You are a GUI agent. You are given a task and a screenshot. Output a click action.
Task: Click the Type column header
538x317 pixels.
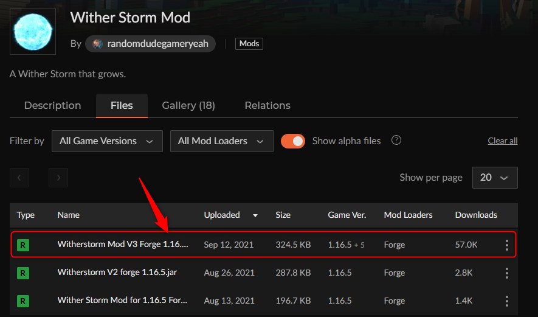(26, 215)
